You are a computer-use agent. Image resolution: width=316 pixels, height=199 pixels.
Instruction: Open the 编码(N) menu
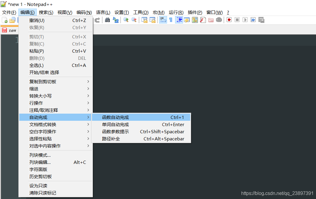pyautogui.click(x=84, y=12)
